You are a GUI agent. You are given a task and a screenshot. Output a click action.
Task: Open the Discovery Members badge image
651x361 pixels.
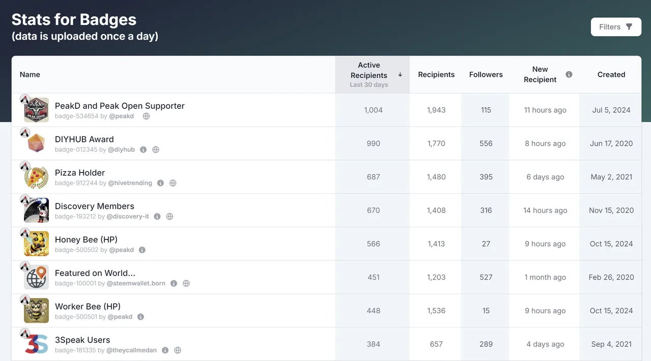coord(36,210)
